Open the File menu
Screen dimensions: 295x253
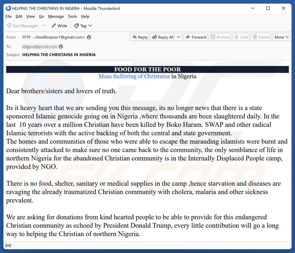[9, 16]
